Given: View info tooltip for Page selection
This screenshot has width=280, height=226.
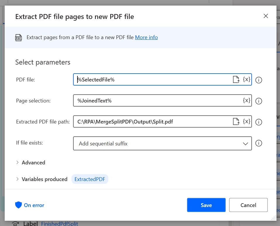Looking at the screenshot, I should 259,101.
